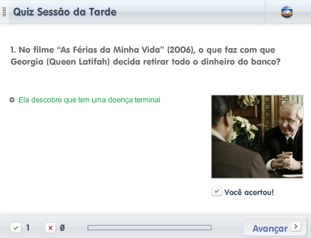The width and height of the screenshot is (311, 238).
Task: Click the green correct-answers check icon in footer
Action: pyautogui.click(x=16, y=228)
